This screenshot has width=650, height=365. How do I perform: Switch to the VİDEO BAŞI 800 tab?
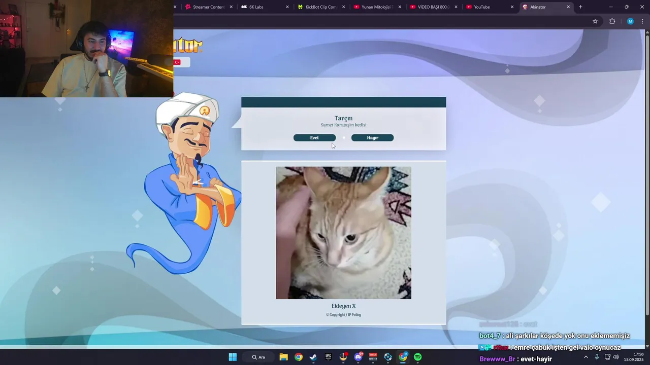pyautogui.click(x=433, y=7)
